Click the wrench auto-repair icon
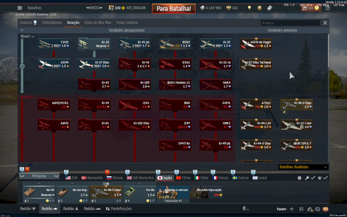 (307, 178)
